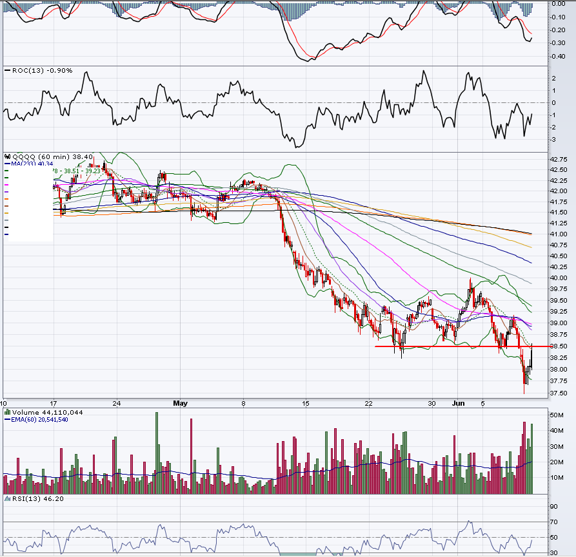Viewport: 576px width, 557px height.
Task: Click the "42.75" price axis label
Action: 559,160
